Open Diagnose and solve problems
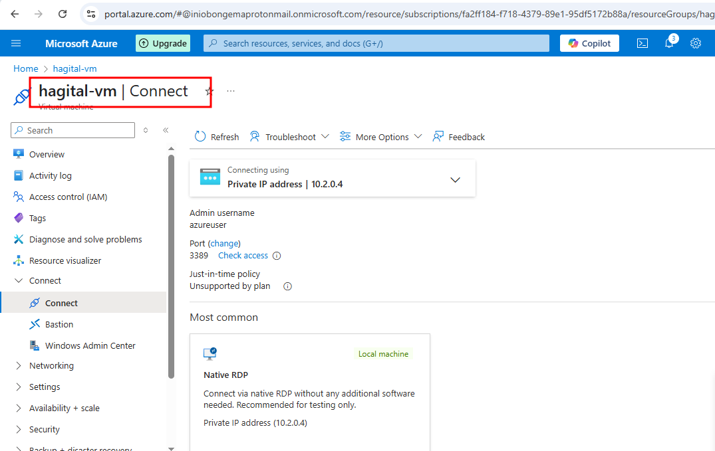 pos(84,239)
